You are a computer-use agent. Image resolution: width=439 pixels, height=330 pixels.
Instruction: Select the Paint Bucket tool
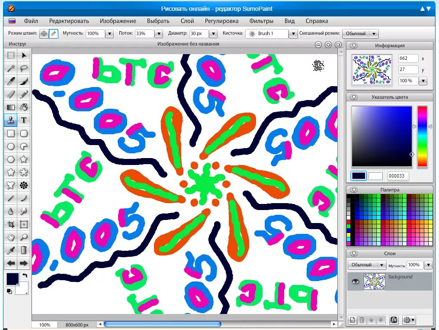pos(24,107)
